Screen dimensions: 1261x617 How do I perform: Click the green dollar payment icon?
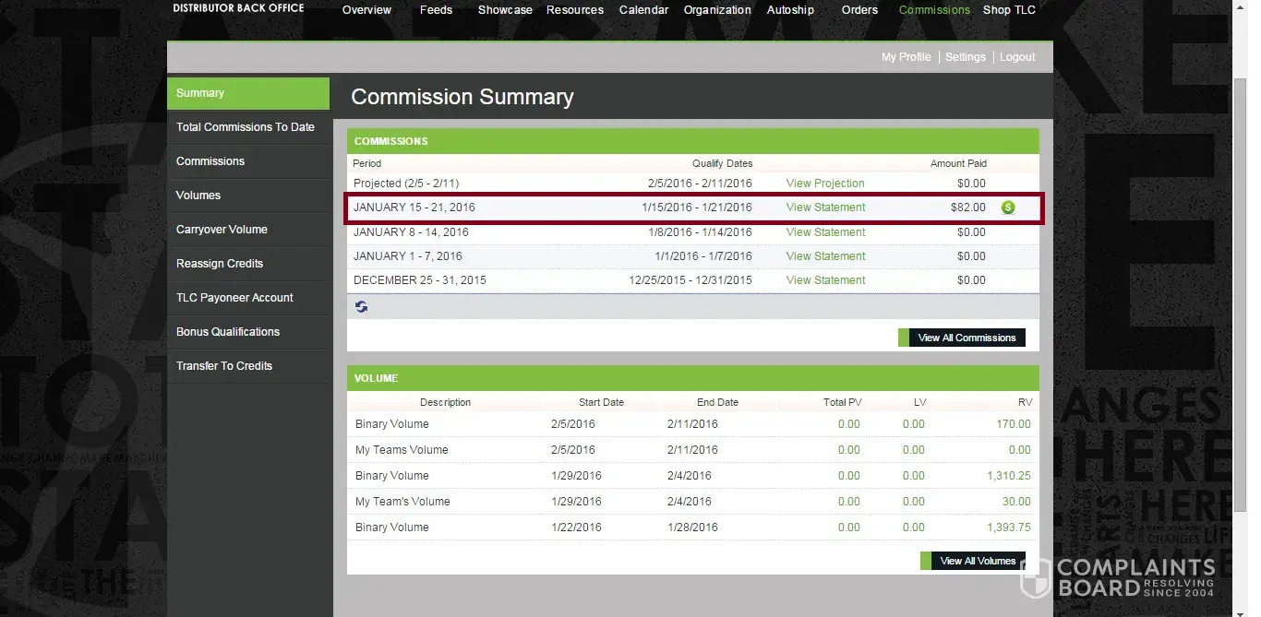(1007, 208)
